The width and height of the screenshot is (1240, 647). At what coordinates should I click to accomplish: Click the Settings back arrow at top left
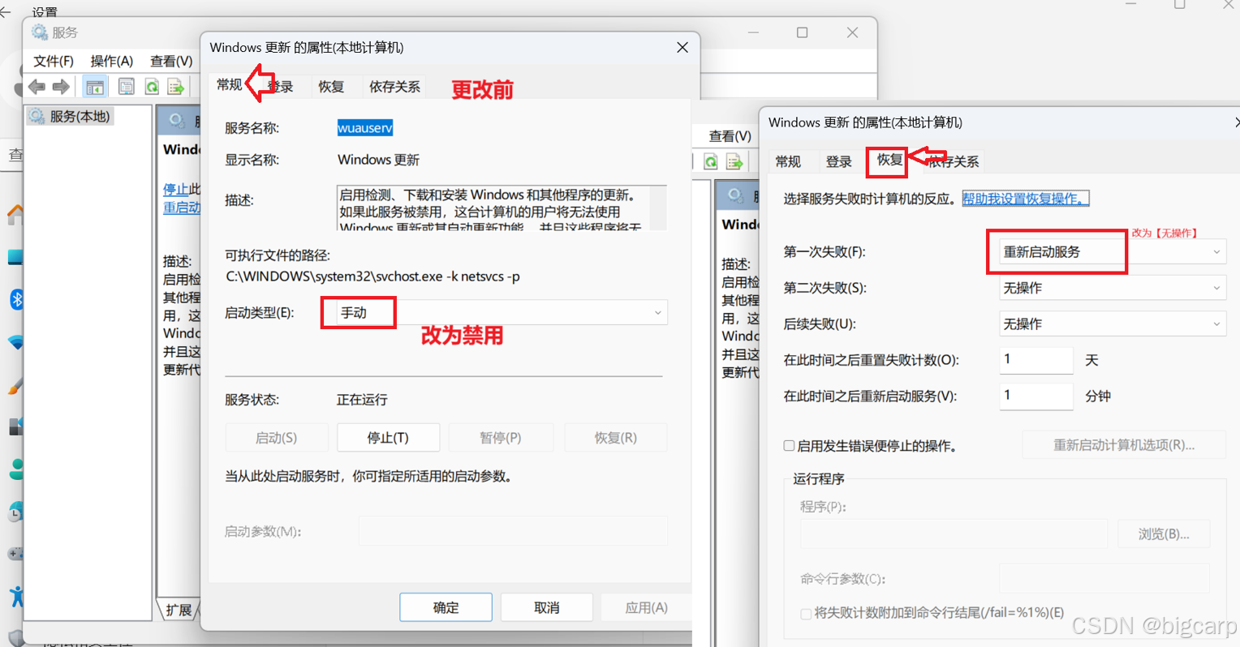pyautogui.click(x=6, y=11)
